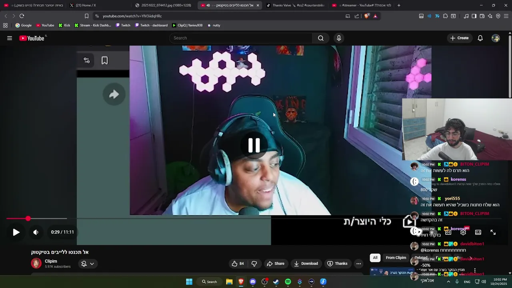Image resolution: width=512 pixels, height=288 pixels.
Task: Go to the YouTube home logo
Action: click(32, 38)
